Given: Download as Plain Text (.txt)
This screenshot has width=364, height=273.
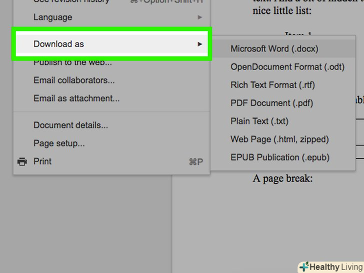Looking at the screenshot, I should tap(283, 121).
